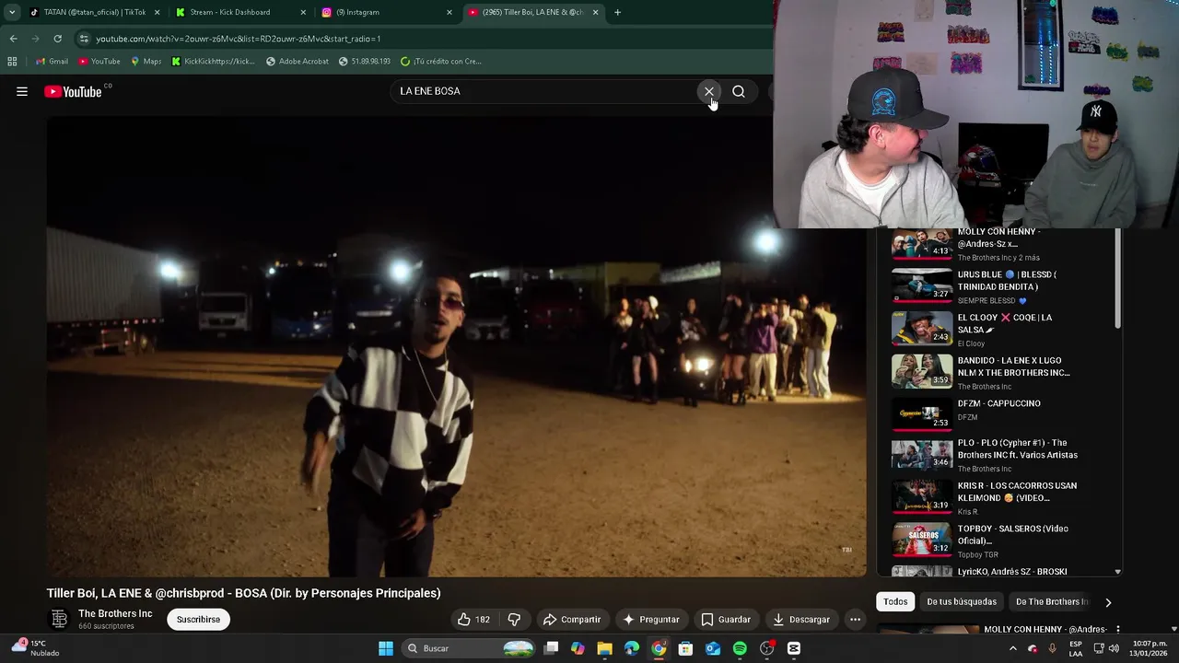The height and width of the screenshot is (663, 1179).
Task: Click the YouTube URL in the address bar
Action: click(x=238, y=39)
